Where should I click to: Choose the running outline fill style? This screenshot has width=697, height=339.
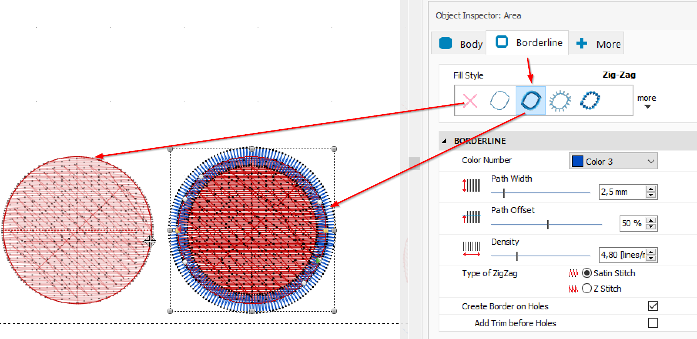point(500,101)
